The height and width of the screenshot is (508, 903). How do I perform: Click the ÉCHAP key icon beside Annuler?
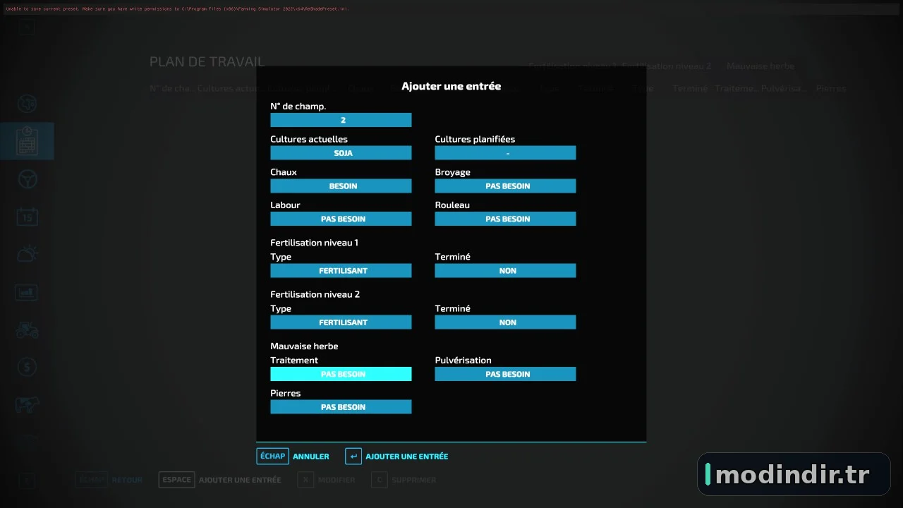tap(272, 456)
